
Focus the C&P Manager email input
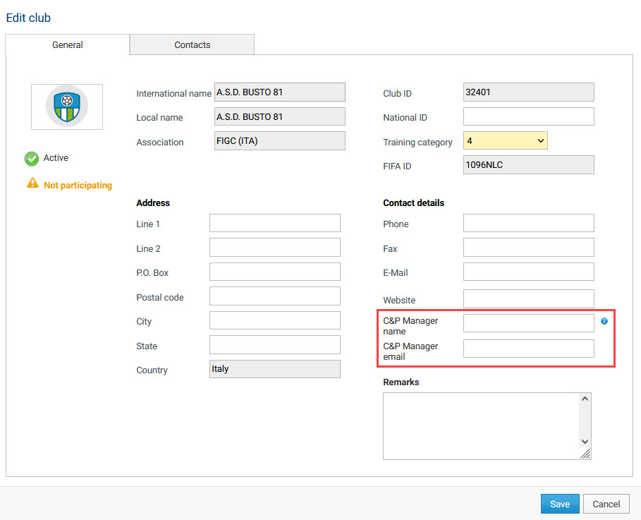click(x=529, y=349)
